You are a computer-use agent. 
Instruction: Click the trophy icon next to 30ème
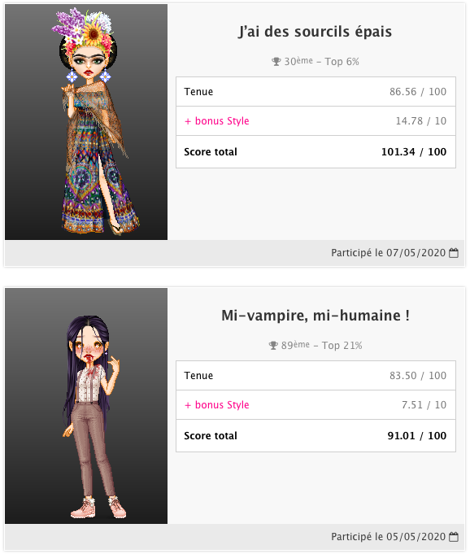coord(276,62)
